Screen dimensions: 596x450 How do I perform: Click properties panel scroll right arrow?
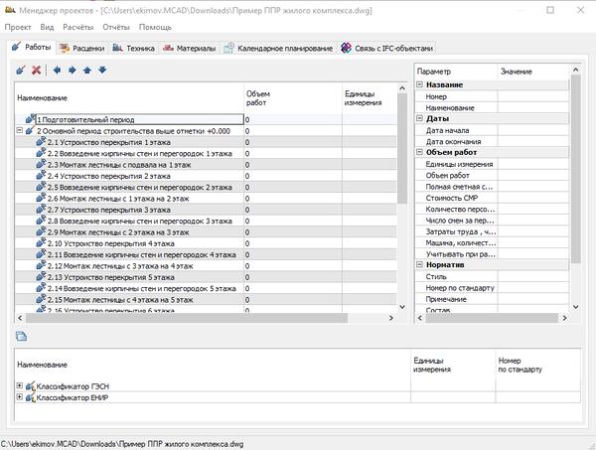564,318
